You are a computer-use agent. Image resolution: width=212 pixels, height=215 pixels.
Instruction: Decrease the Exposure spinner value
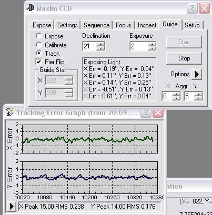click(152, 48)
